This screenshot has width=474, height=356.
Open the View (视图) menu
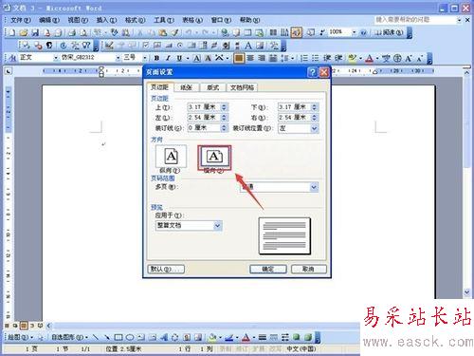[x=78, y=20]
